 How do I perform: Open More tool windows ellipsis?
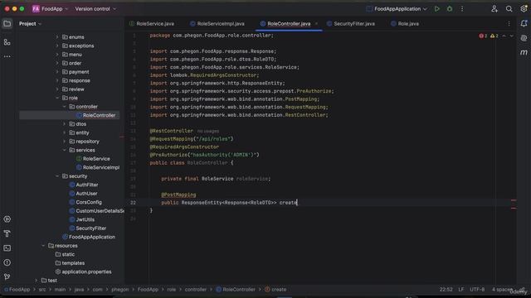click(7, 56)
